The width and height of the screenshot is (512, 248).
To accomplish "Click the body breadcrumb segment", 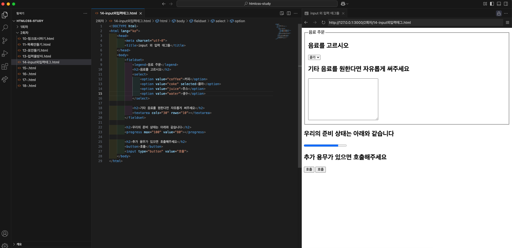I will pyautogui.click(x=178, y=21).
